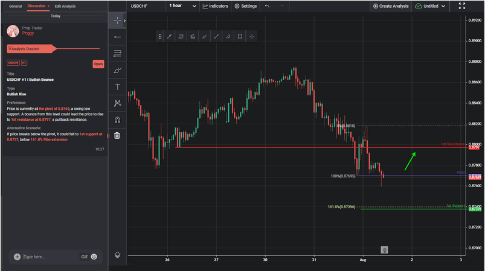
Task: Toggle the magnet snap mode
Action: point(118,120)
